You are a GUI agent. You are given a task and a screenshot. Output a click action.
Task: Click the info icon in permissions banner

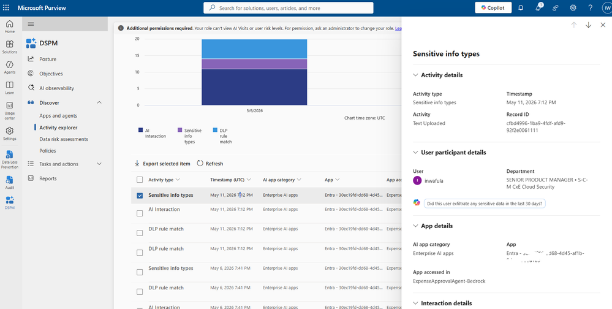pos(121,28)
